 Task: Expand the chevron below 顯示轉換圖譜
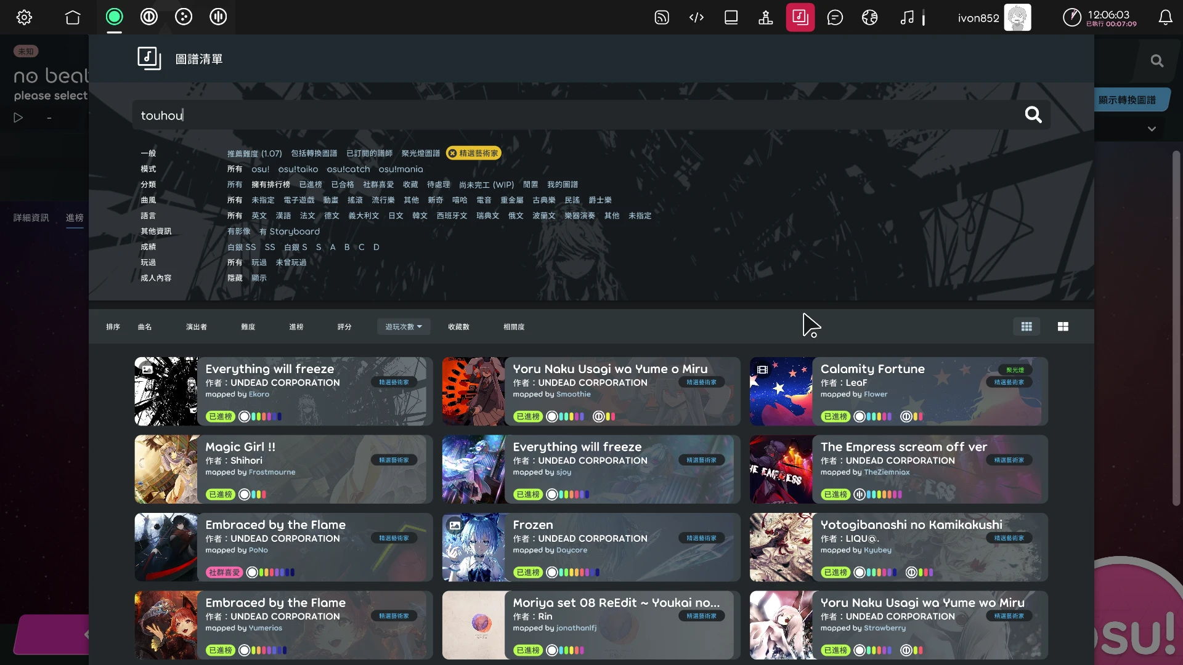pos(1152,129)
